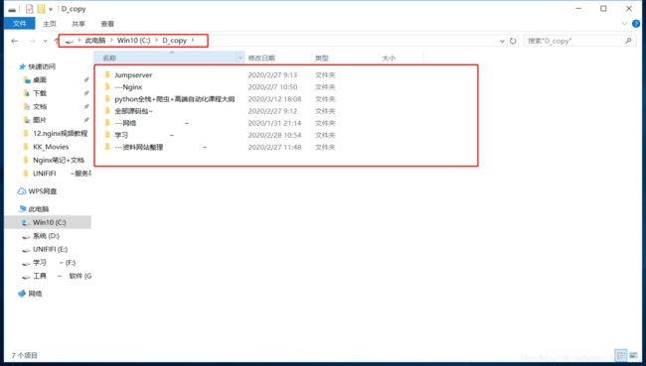Click the up-one-level arrow
The image size is (646, 366).
pos(56,41)
